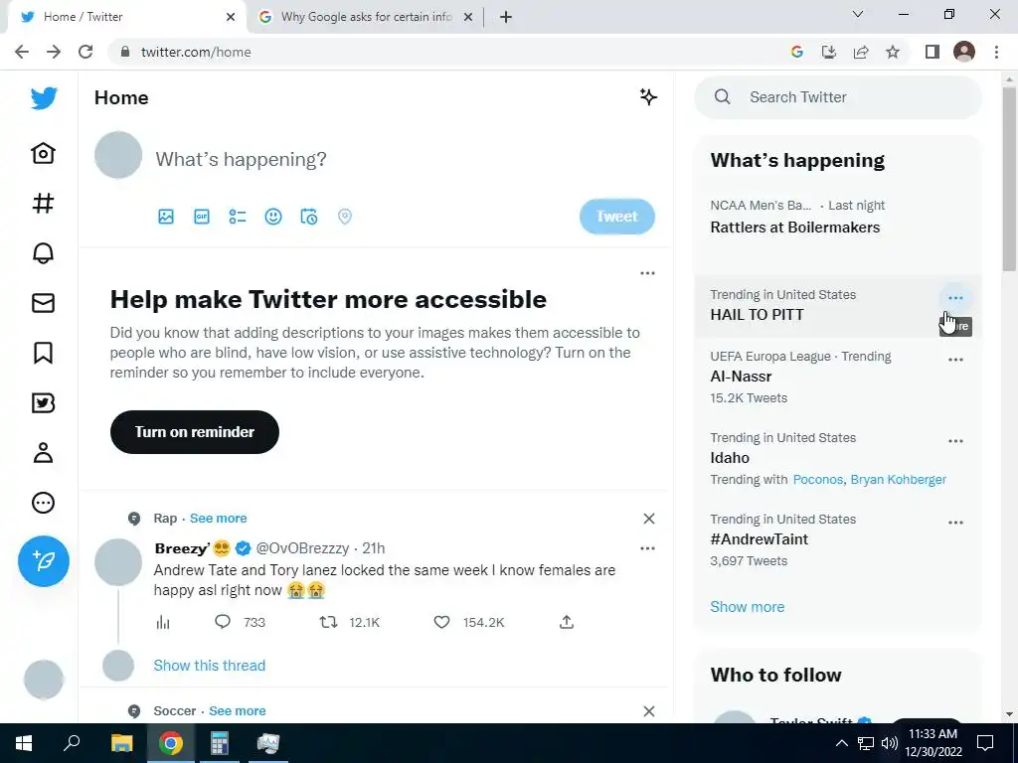Open a new browser tab

pos(506,17)
